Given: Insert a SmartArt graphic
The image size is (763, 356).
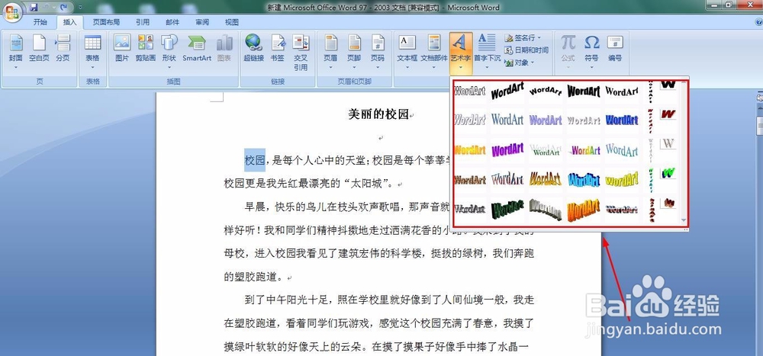Looking at the screenshot, I should (x=197, y=49).
